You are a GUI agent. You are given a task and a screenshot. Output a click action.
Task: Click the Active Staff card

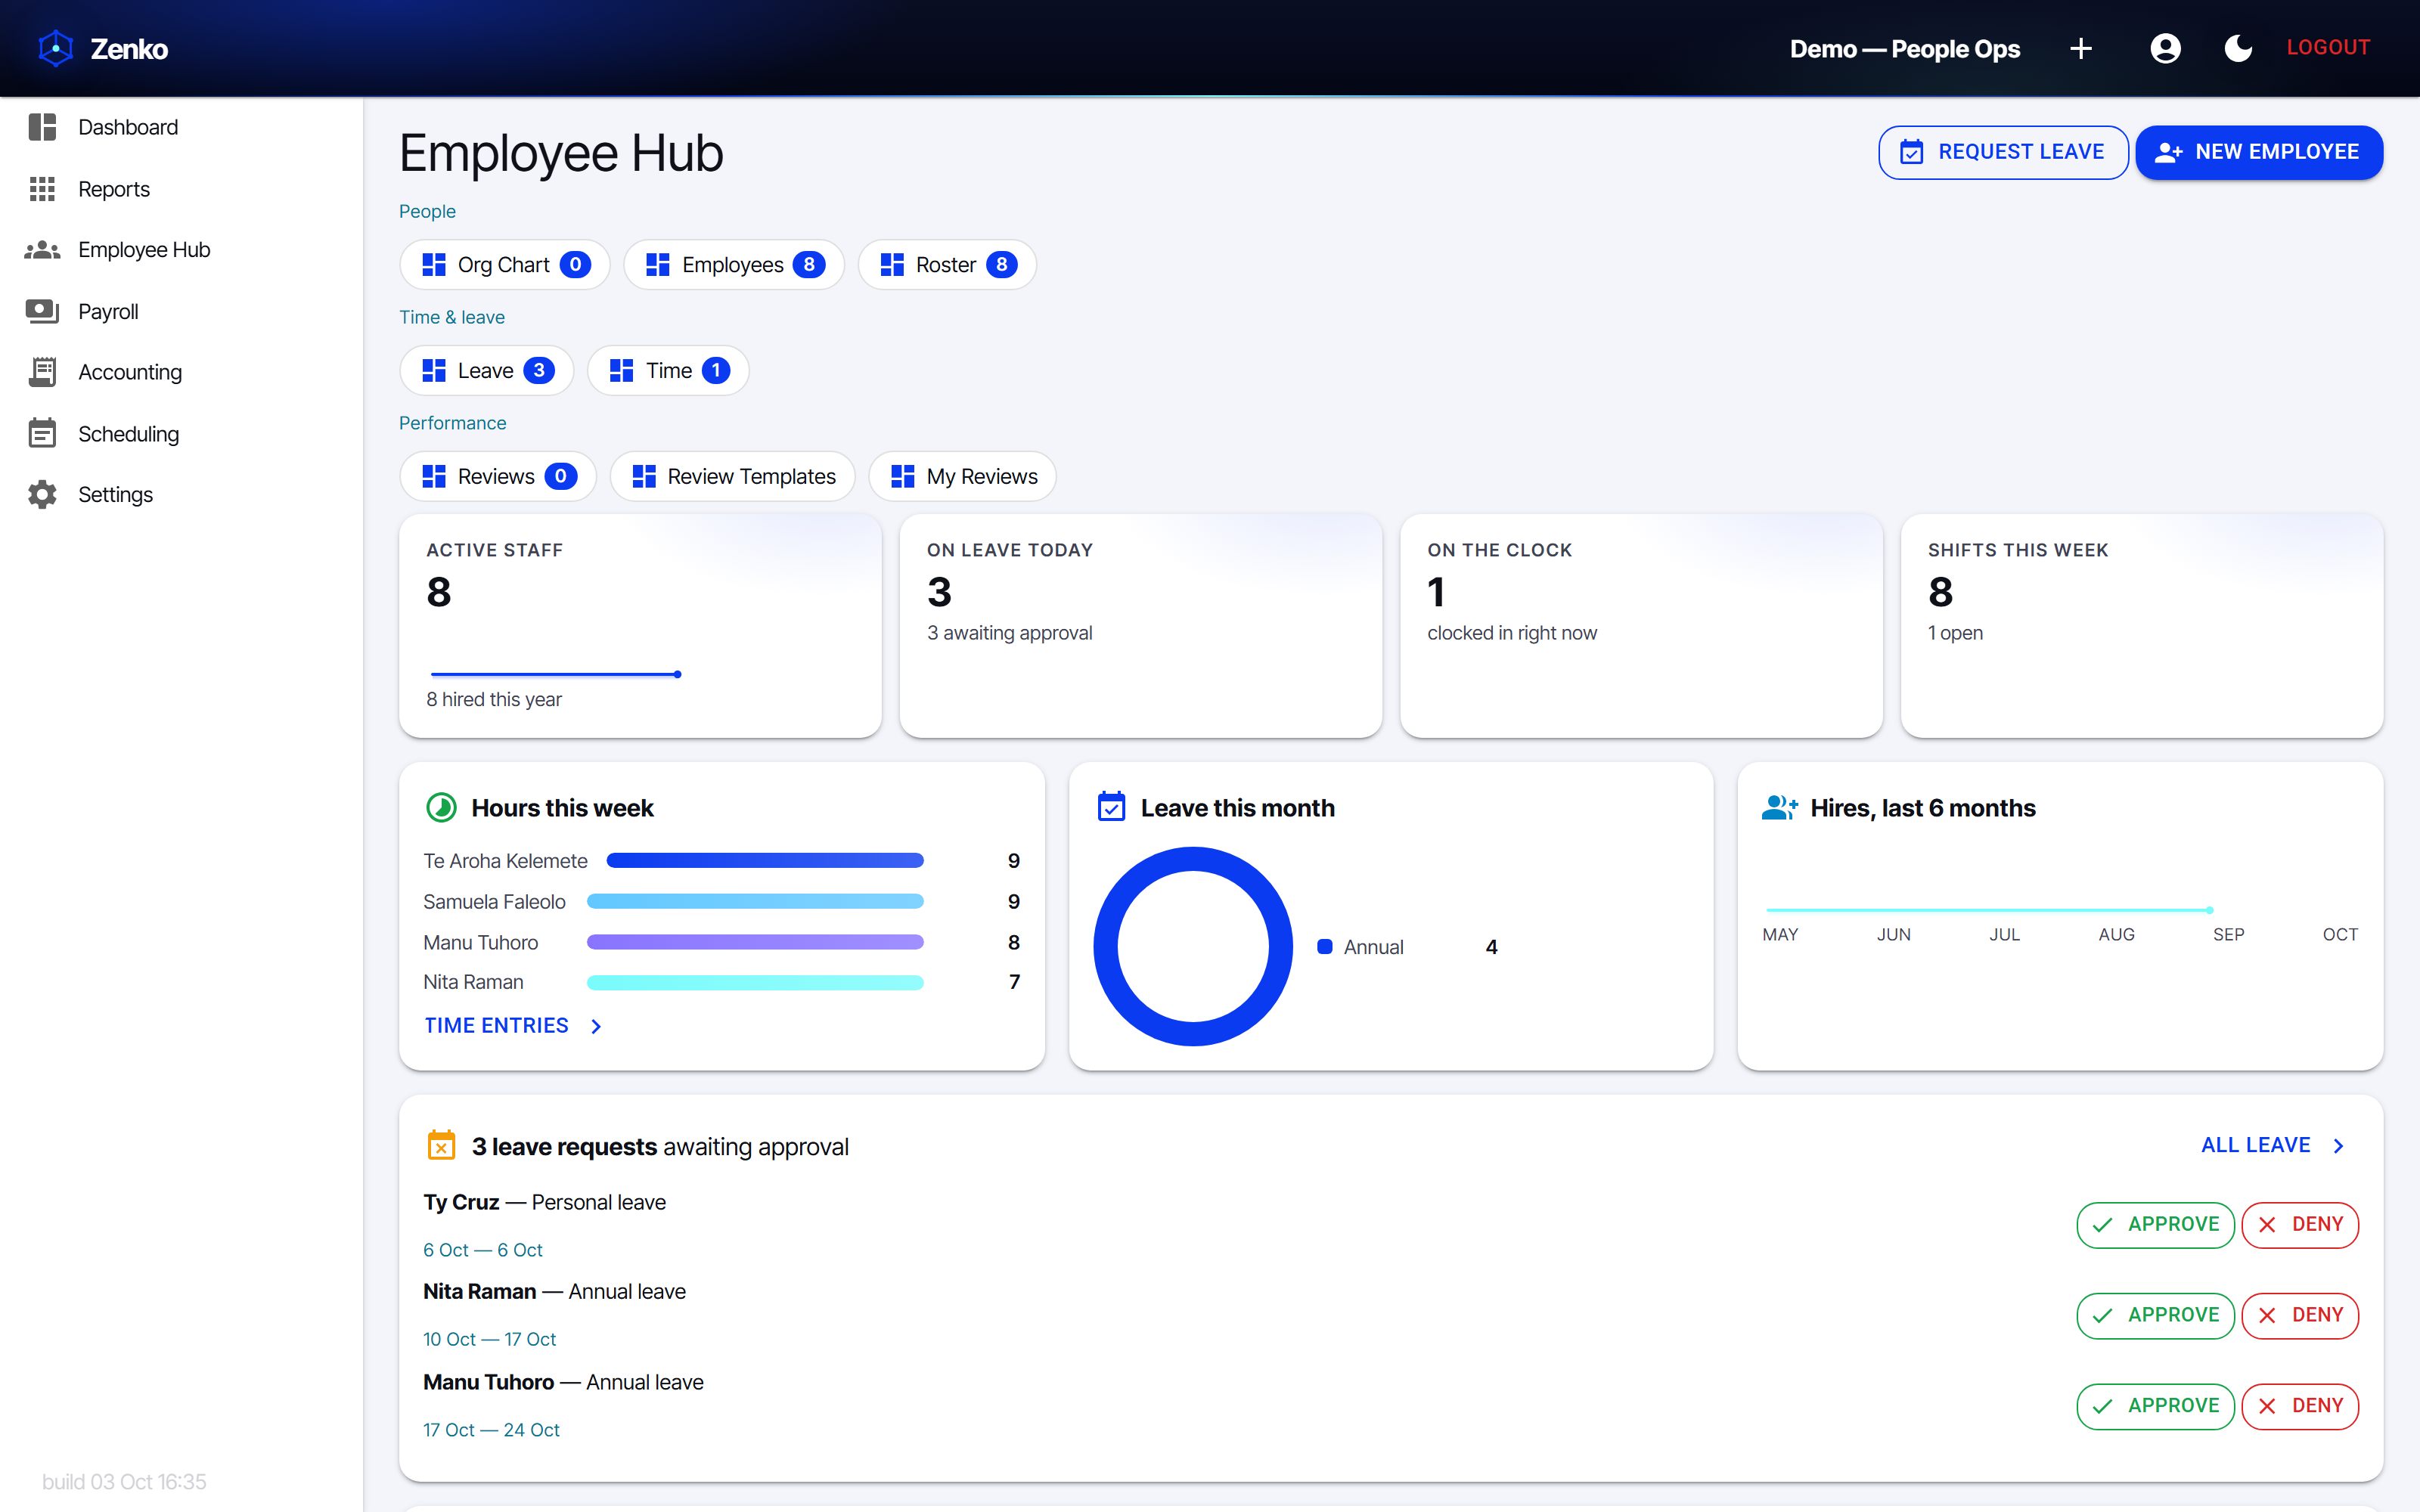(x=640, y=626)
